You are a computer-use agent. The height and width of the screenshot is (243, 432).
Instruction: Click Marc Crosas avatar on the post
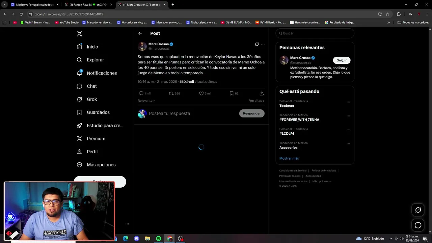tap(142, 46)
